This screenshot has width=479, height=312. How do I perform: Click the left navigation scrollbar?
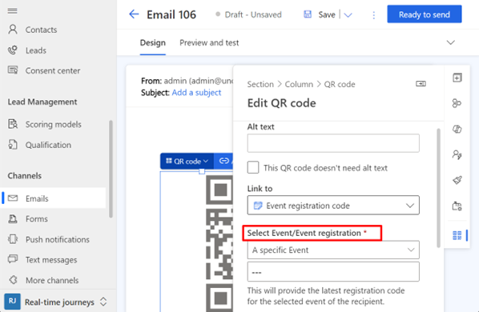point(111,169)
